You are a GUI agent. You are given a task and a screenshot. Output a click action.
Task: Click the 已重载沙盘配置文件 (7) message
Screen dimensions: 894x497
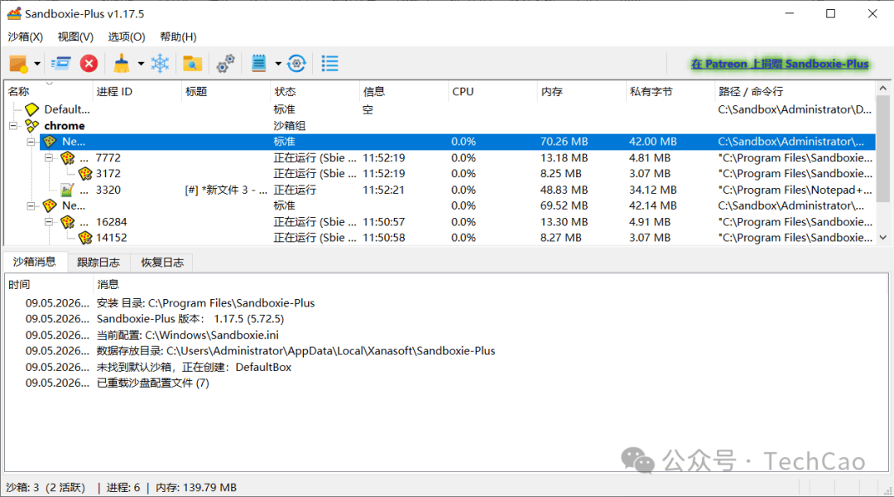click(153, 383)
